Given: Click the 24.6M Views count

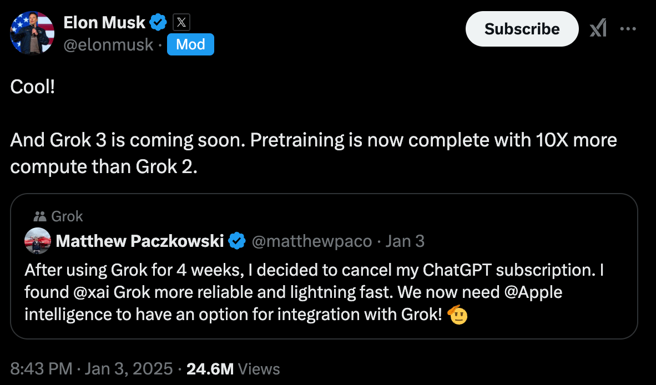Looking at the screenshot, I should click(233, 369).
